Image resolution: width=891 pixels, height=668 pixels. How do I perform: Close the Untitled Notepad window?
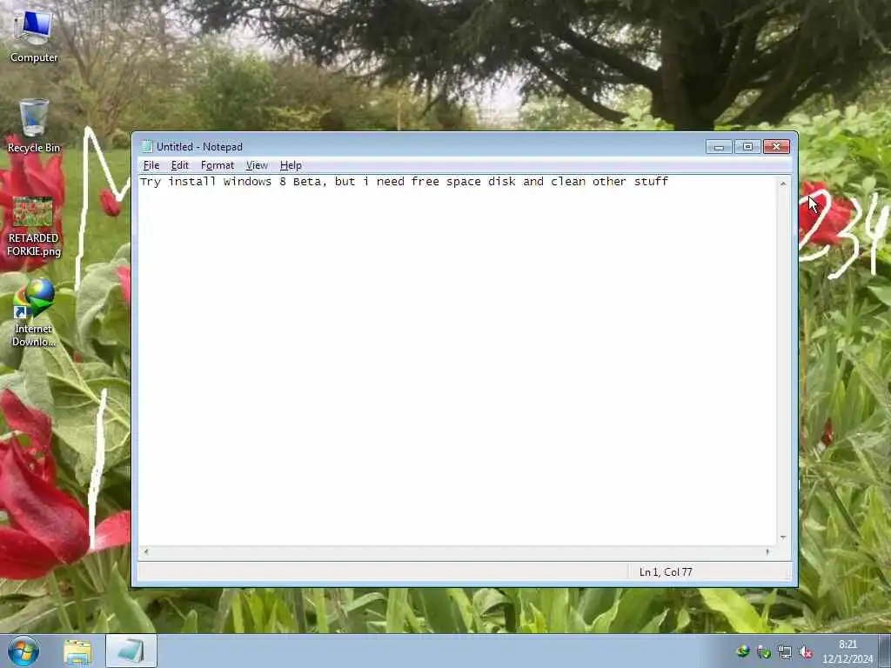tap(776, 146)
